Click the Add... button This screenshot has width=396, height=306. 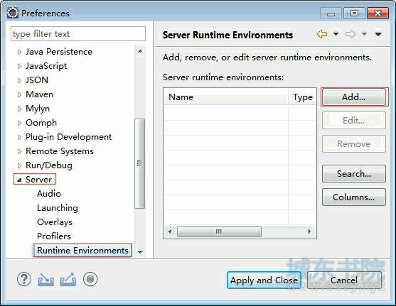click(354, 97)
